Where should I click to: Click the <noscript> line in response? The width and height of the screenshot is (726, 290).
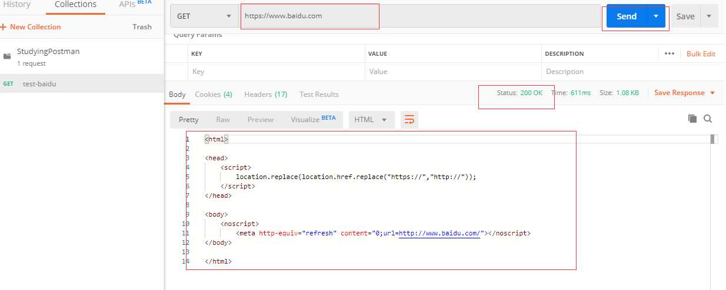[239, 224]
